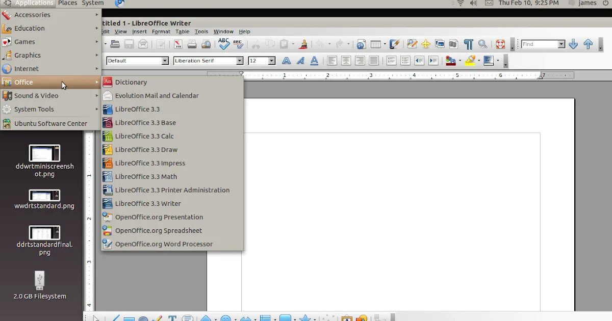Open the Window menu in Writer
The width and height of the screenshot is (612, 321).
pyautogui.click(x=223, y=32)
